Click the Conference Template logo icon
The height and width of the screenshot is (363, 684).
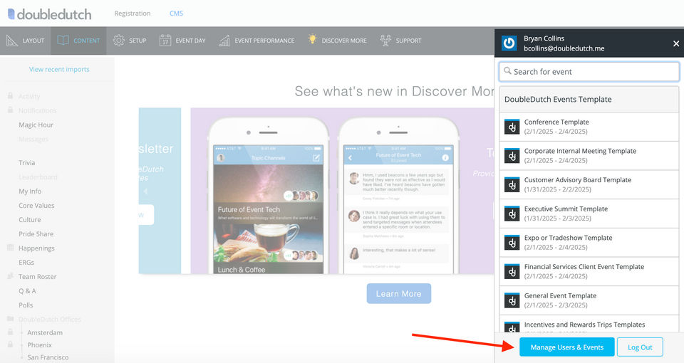[512, 127]
